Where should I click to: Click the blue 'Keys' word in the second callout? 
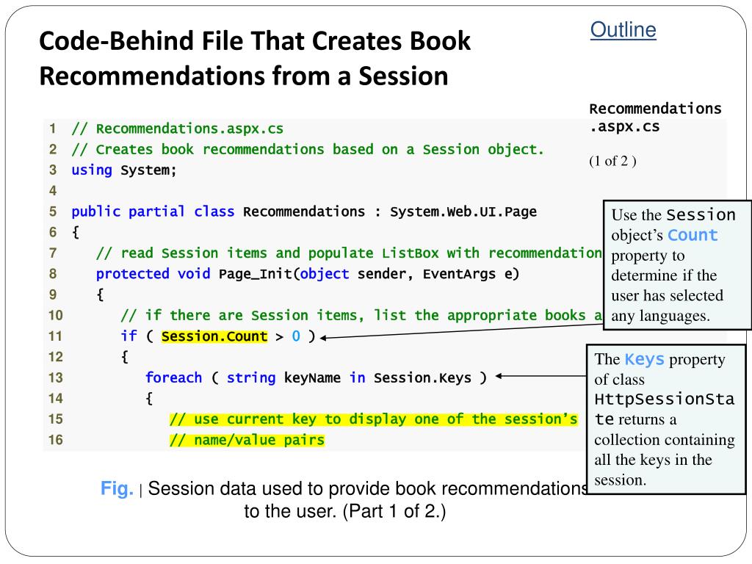(x=644, y=359)
